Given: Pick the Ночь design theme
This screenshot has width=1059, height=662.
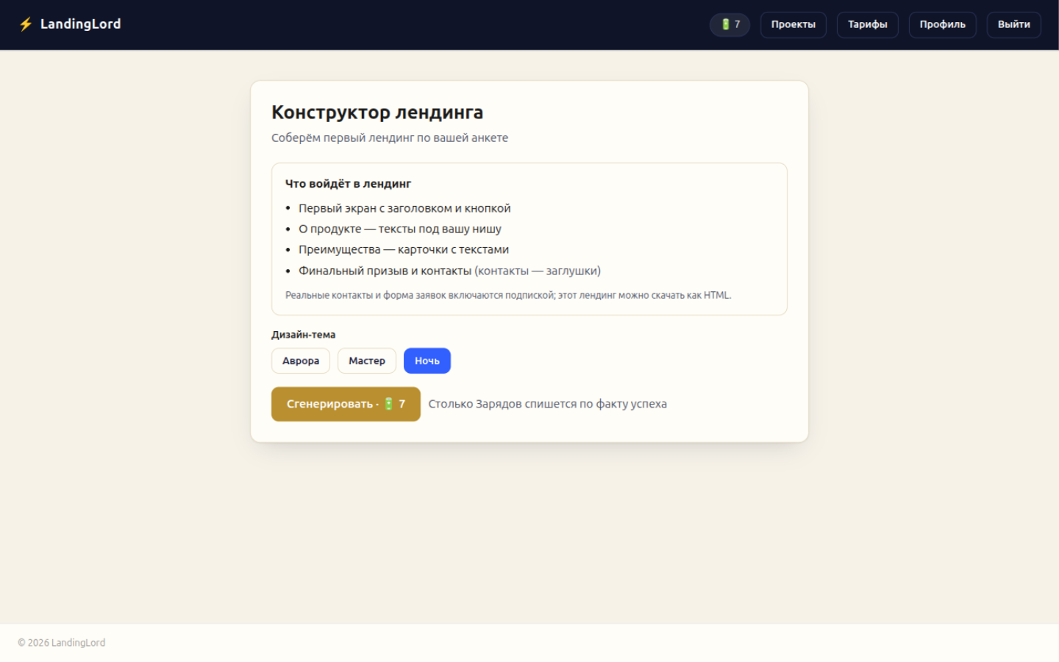Looking at the screenshot, I should (427, 360).
